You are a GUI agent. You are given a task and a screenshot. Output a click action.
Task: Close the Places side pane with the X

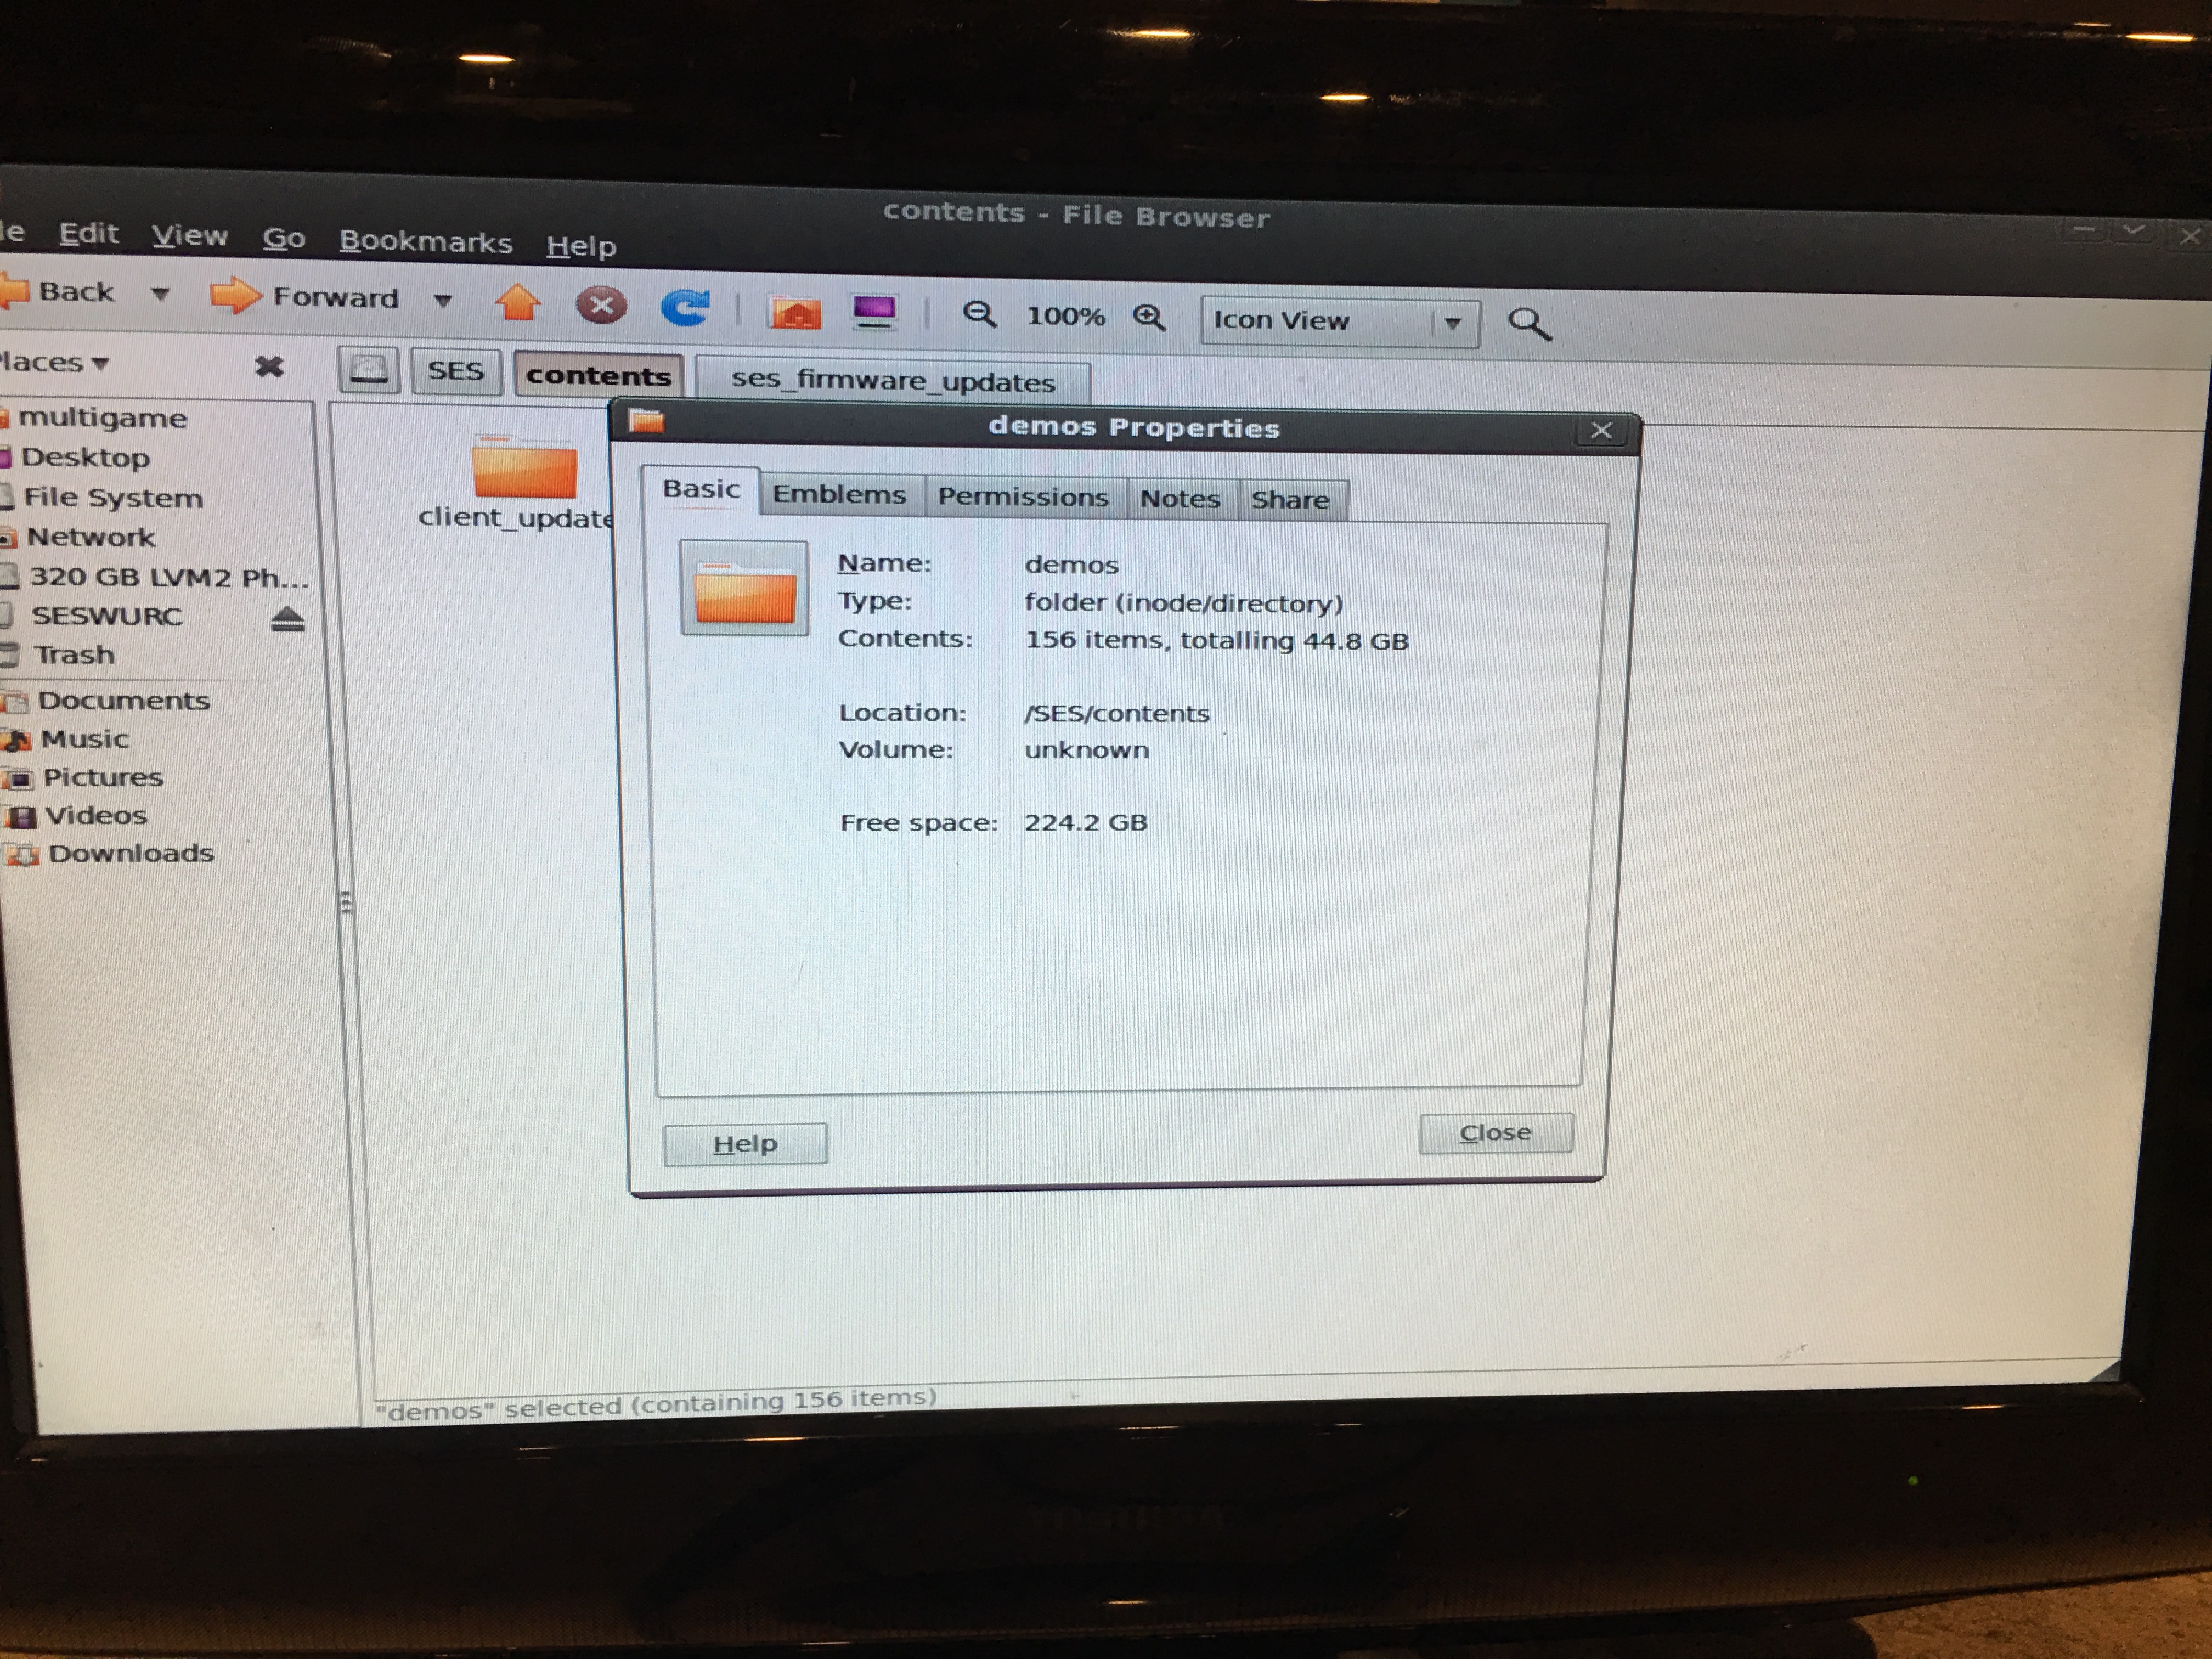click(x=269, y=366)
